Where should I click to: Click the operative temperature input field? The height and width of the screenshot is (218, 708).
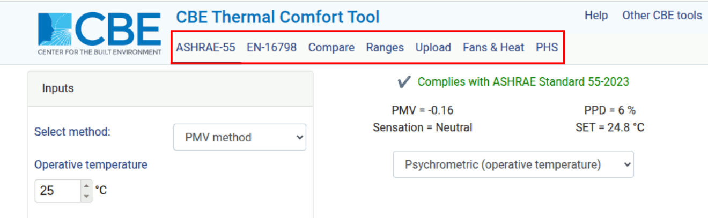57,191
